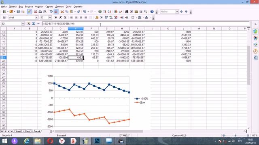
Task: Export directly as PDF icon
Action: (36, 12)
